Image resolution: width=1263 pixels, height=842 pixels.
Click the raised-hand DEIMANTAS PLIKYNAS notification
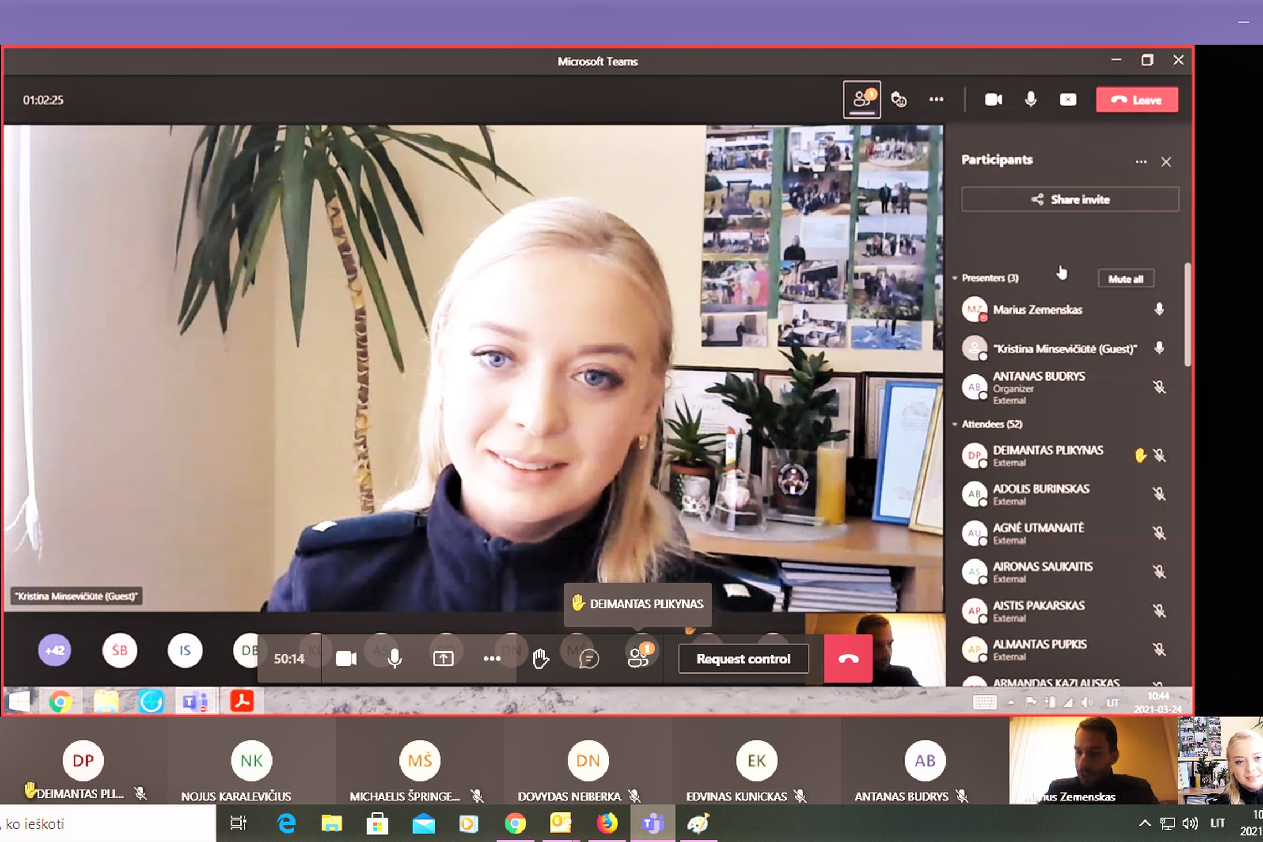[x=638, y=603]
